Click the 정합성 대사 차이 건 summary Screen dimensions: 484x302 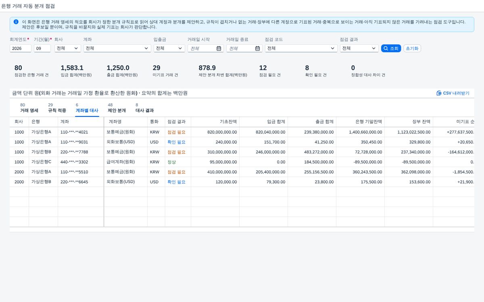point(368,71)
